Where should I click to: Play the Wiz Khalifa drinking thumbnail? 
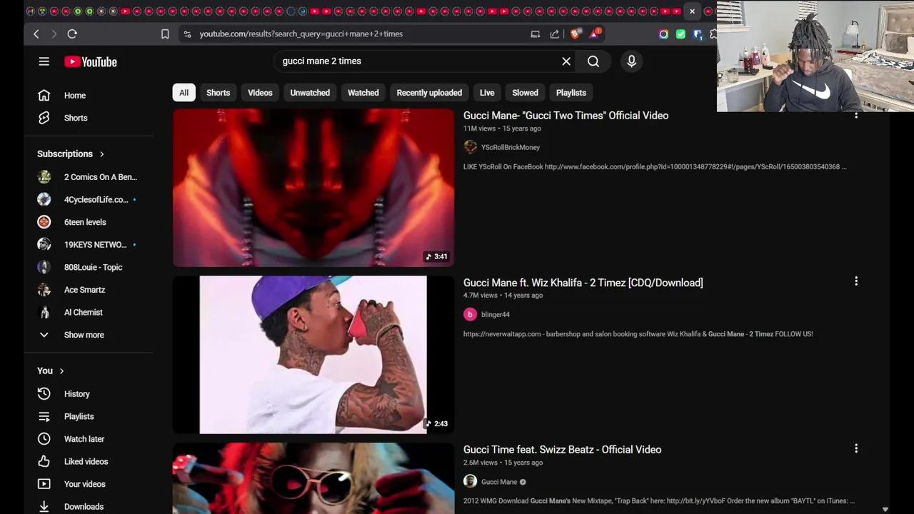tap(313, 355)
